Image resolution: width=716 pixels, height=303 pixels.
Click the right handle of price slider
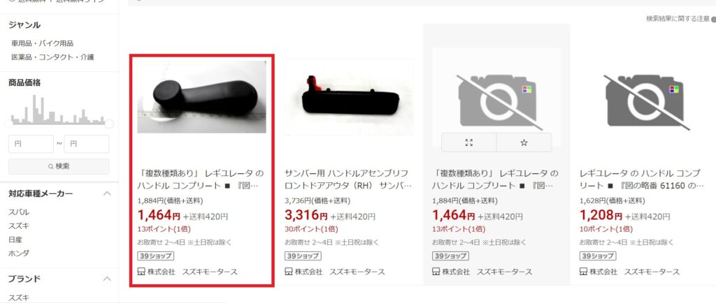[108, 124]
